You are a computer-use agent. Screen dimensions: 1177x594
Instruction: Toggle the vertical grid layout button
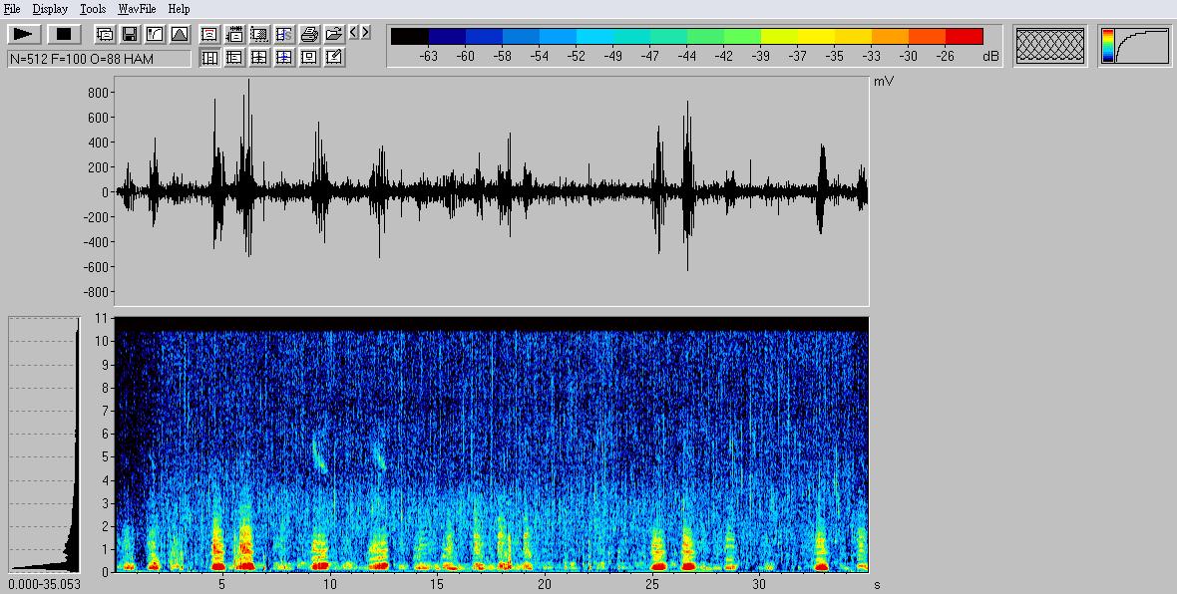pos(209,58)
